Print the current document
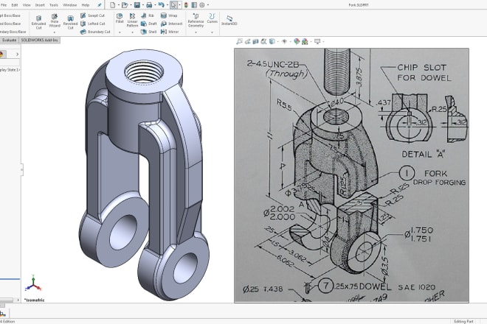 pyautogui.click(x=149, y=5)
